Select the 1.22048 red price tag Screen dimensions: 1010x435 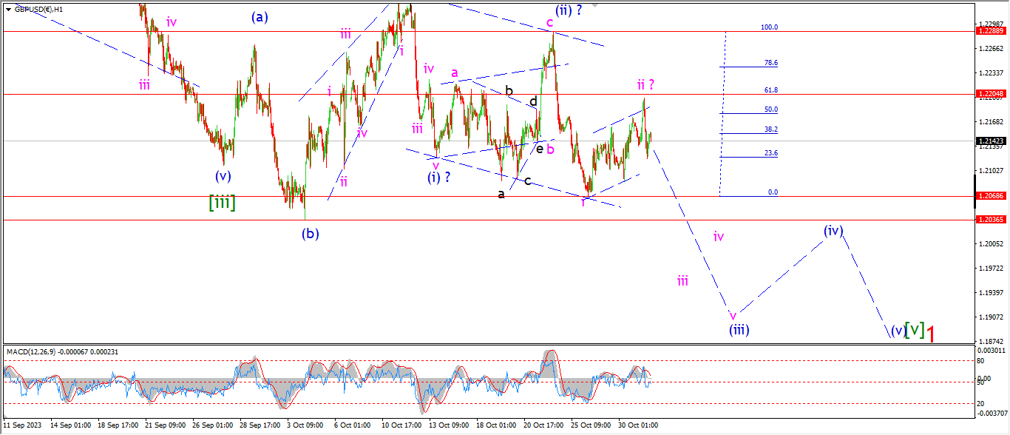pos(990,94)
